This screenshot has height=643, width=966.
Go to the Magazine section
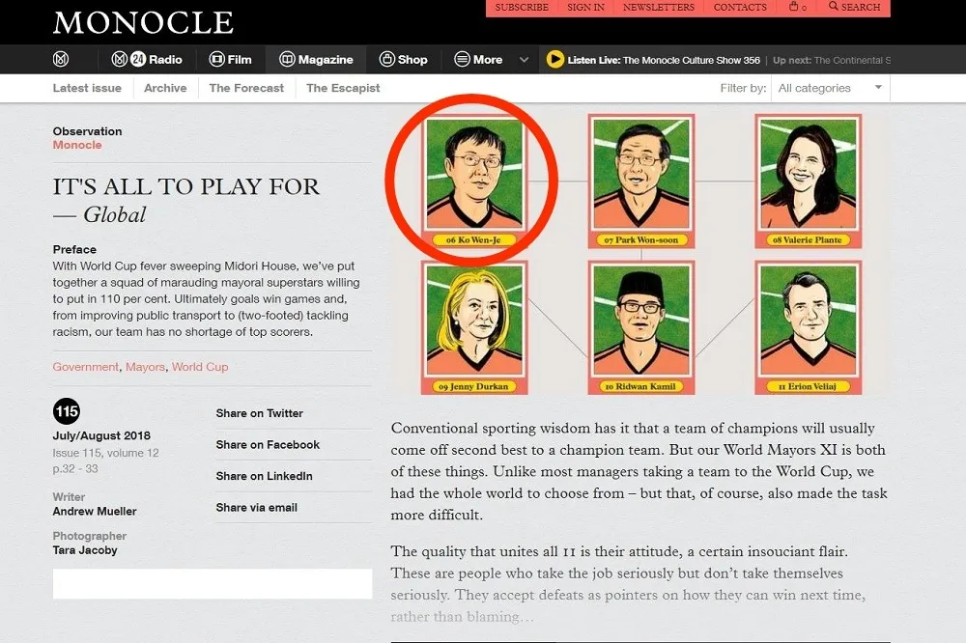click(316, 59)
